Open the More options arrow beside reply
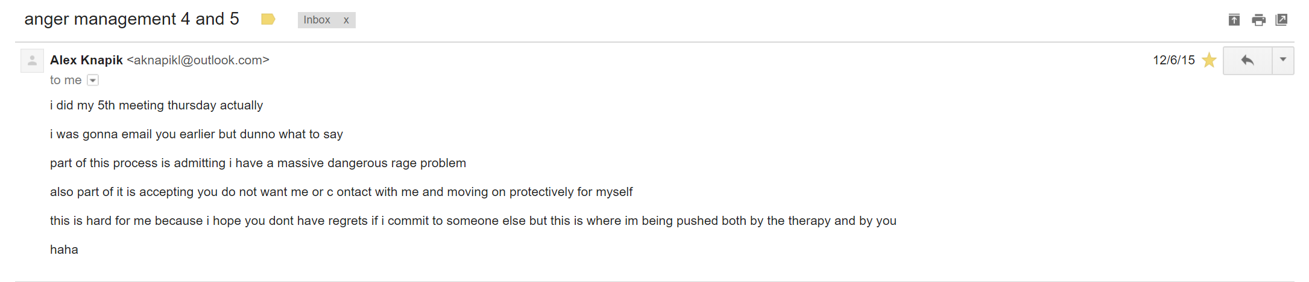 point(1283,60)
